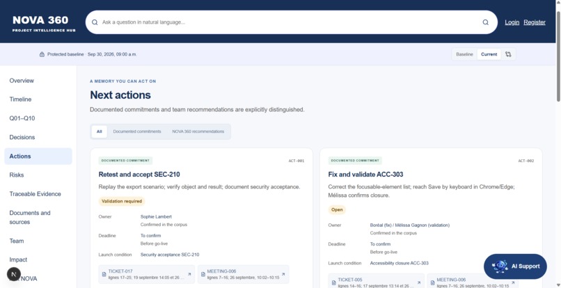
Task: Click Accessibility closure ACC-303 launch condition
Action: [399, 264]
